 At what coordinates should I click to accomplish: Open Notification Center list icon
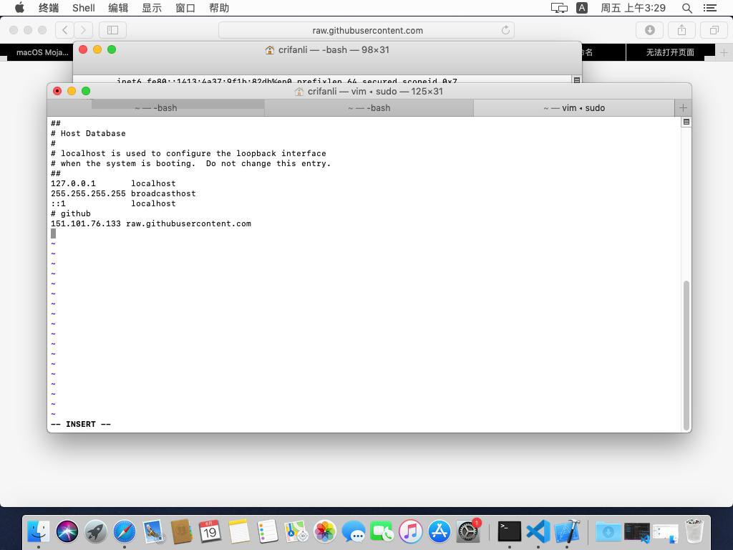point(709,8)
